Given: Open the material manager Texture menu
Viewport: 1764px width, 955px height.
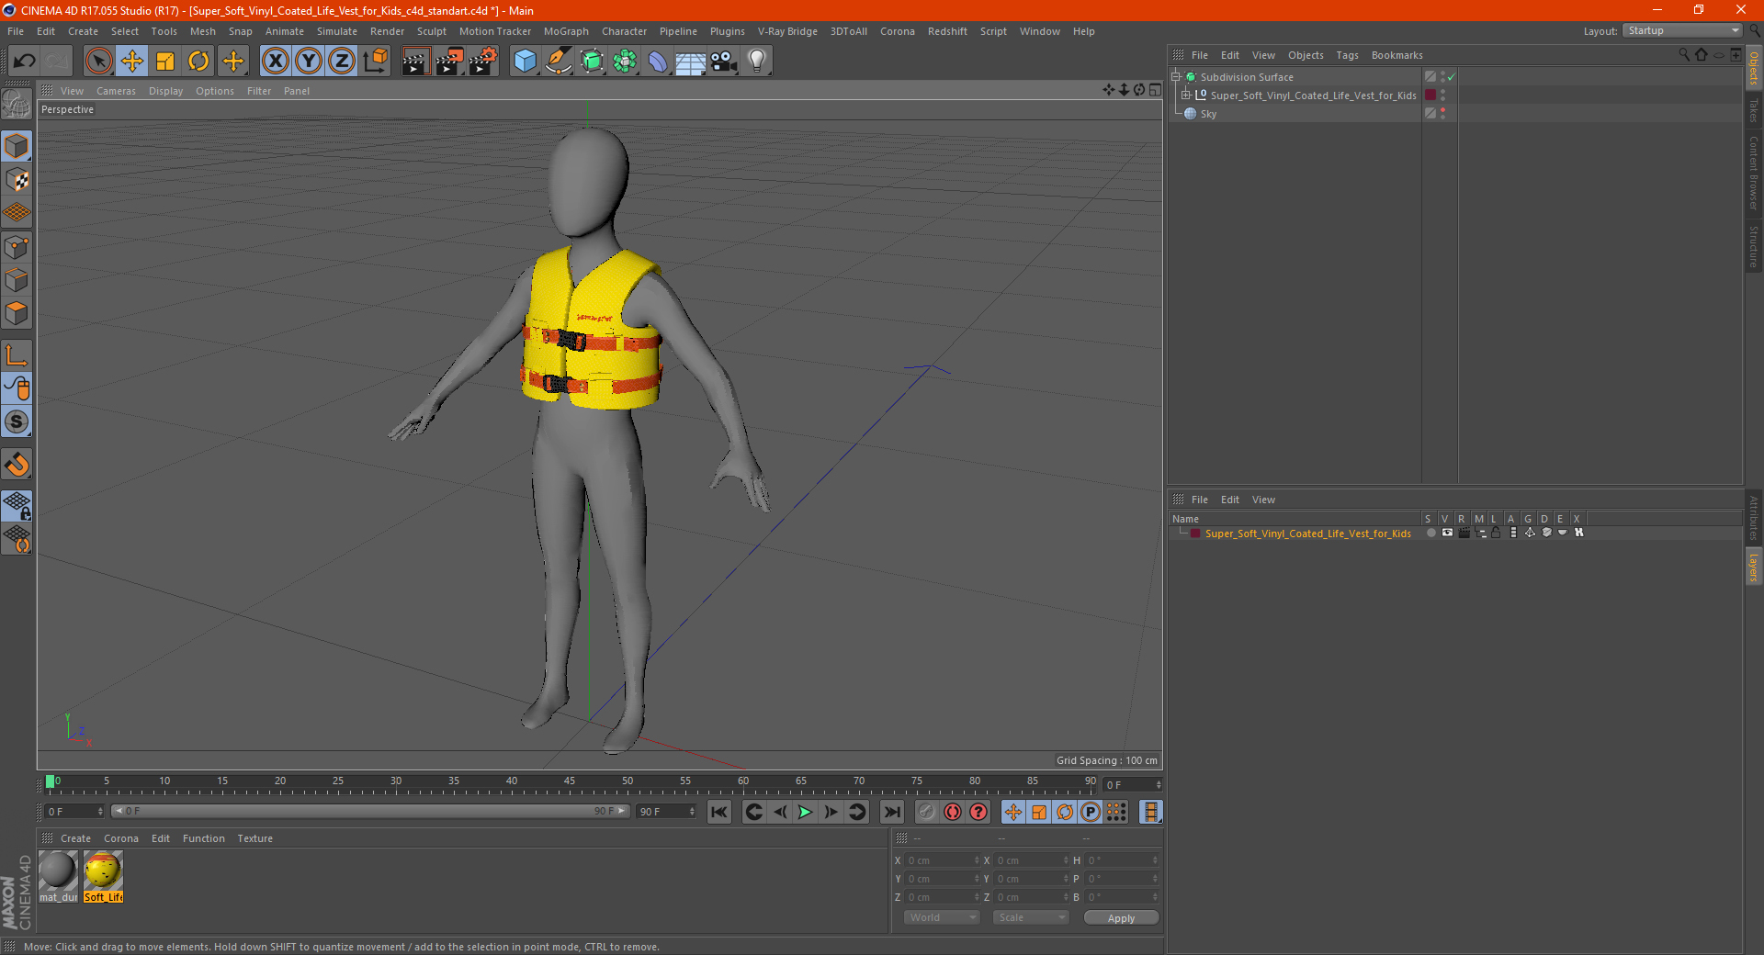Looking at the screenshot, I should pos(254,838).
